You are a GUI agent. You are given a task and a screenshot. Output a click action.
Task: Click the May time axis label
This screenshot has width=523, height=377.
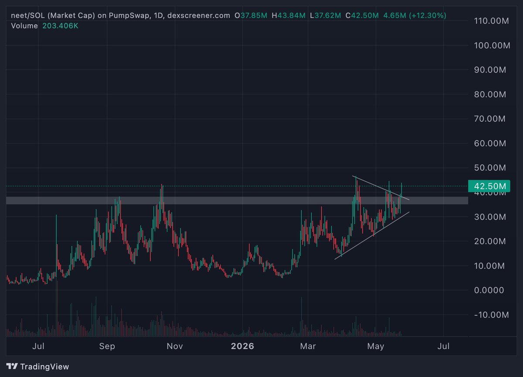tap(375, 346)
